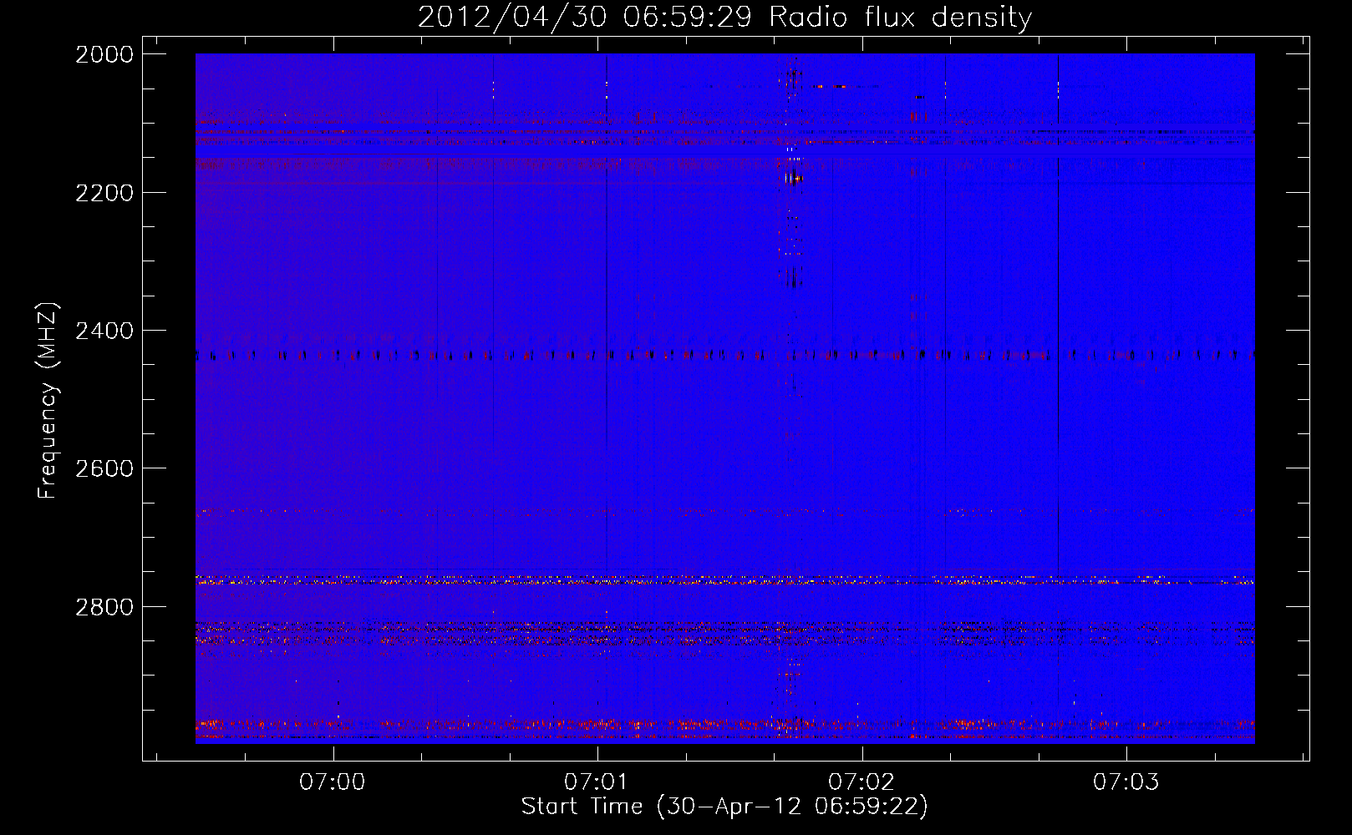Click the '2800' frequency axis label
This screenshot has height=835, width=1352.
(104, 607)
